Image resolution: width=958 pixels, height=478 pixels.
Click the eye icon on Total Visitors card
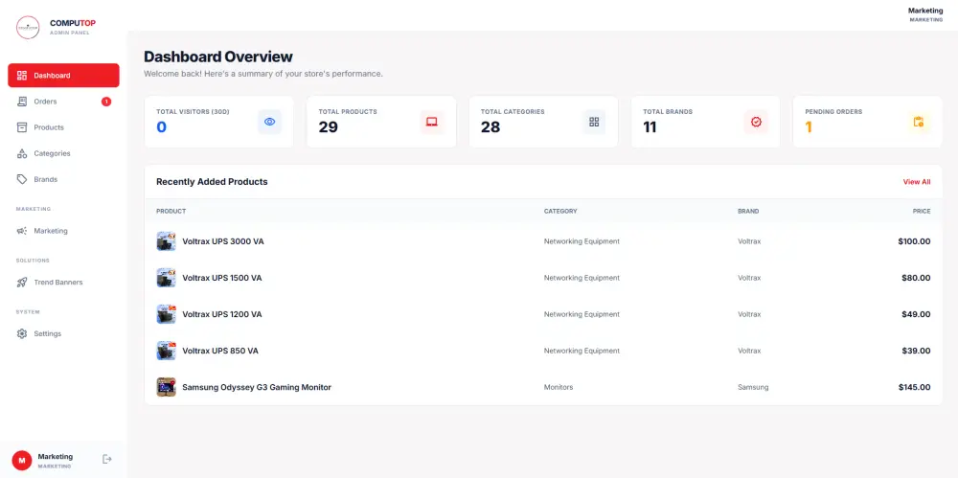tap(269, 122)
